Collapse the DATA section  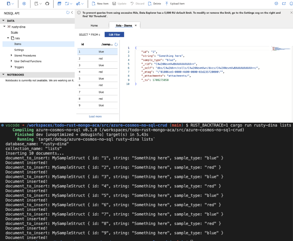[x=3, y=21]
